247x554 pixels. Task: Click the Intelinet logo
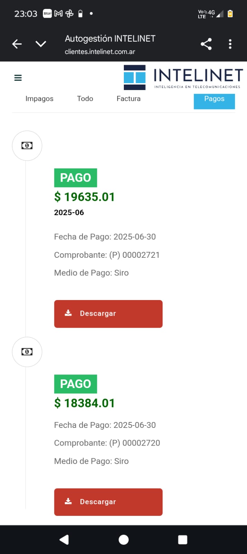pyautogui.click(x=183, y=78)
